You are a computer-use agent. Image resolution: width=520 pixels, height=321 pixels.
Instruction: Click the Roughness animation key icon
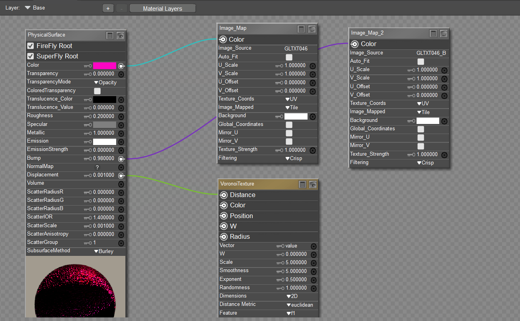tap(88, 116)
